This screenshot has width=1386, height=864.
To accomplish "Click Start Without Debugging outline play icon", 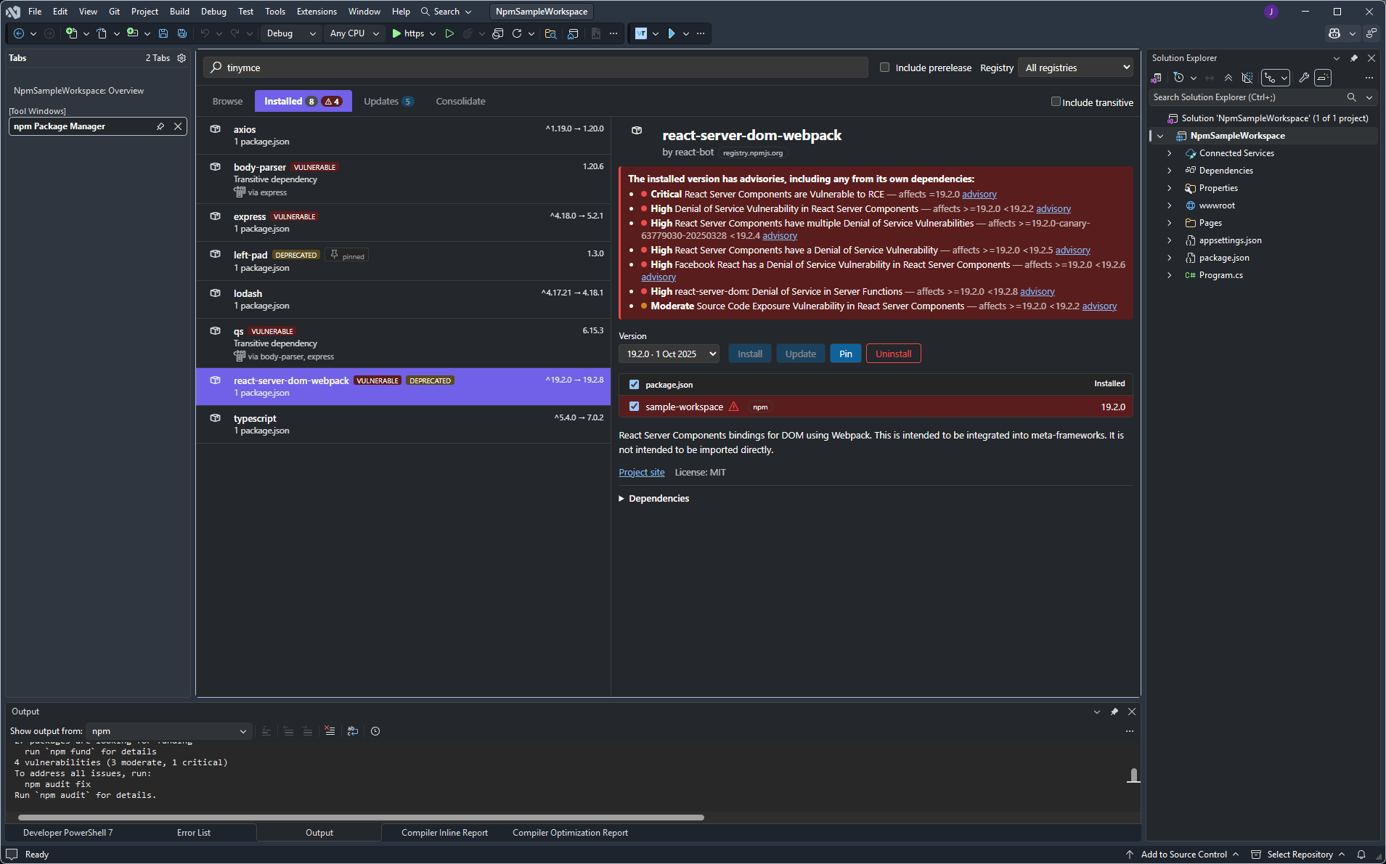I will click(449, 33).
